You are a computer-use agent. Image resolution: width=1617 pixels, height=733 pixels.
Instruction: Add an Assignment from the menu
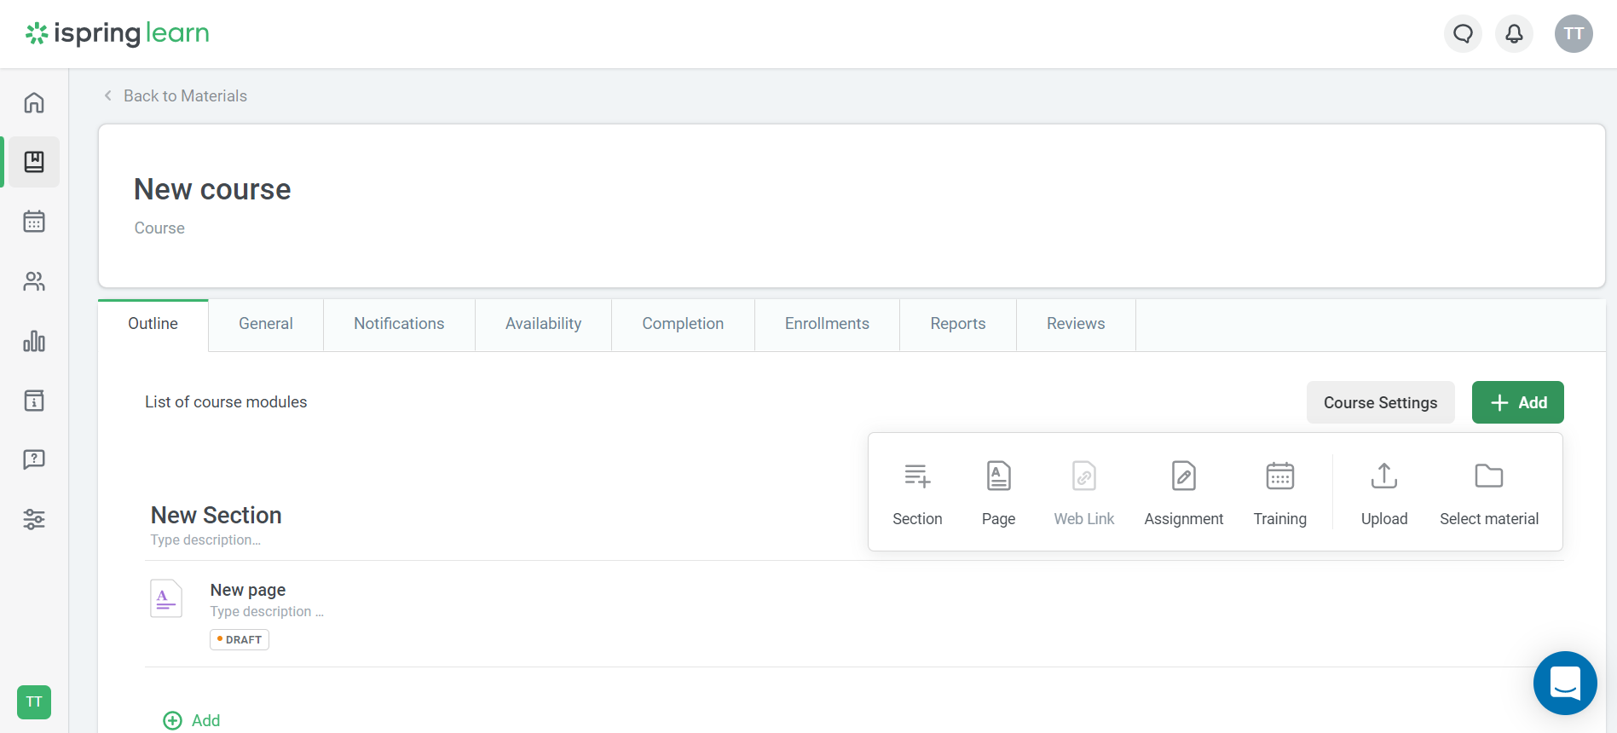[1184, 493]
